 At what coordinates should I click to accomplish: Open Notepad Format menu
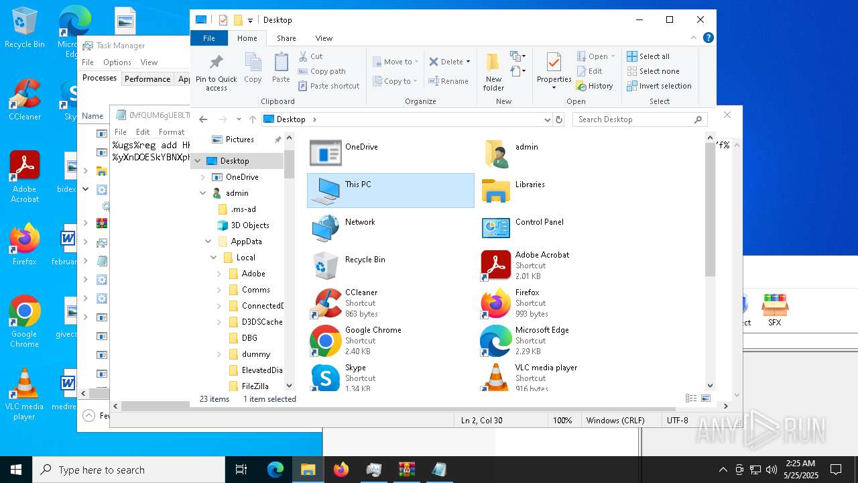tap(172, 132)
